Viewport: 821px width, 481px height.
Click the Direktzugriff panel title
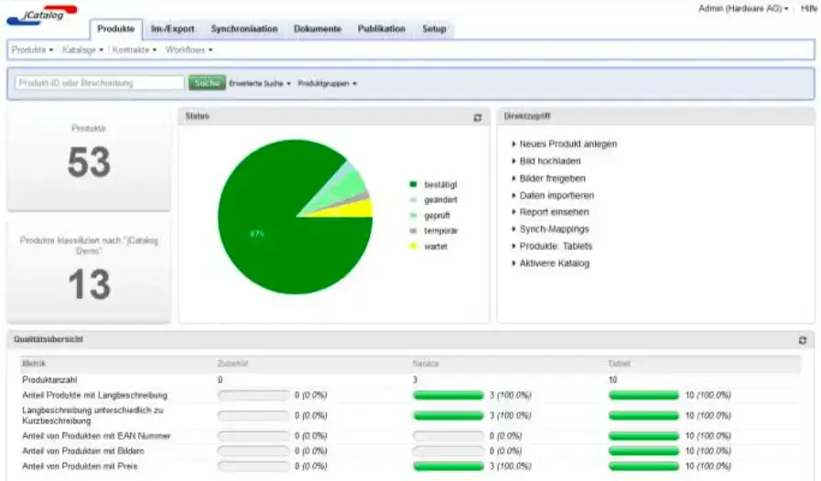tap(526, 116)
